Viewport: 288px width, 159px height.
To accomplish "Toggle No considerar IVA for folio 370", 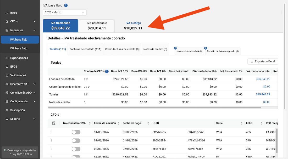I will [x=76, y=140].
